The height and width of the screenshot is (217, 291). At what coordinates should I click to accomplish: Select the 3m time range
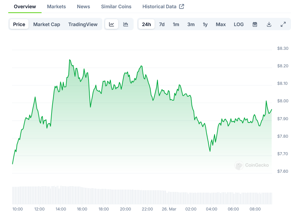[191, 24]
